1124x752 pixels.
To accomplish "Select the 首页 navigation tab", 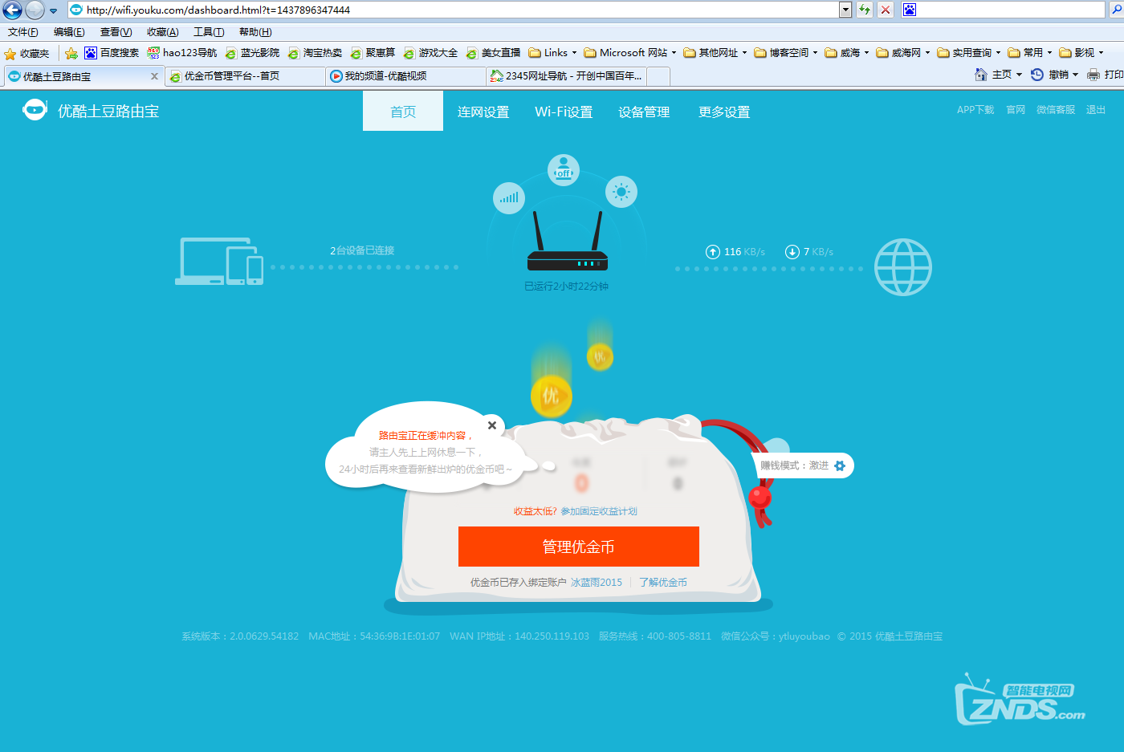I will coord(403,111).
